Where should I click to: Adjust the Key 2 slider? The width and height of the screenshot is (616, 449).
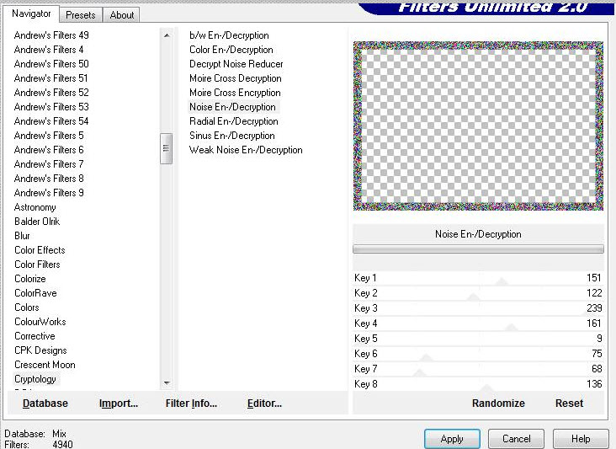tap(478, 293)
